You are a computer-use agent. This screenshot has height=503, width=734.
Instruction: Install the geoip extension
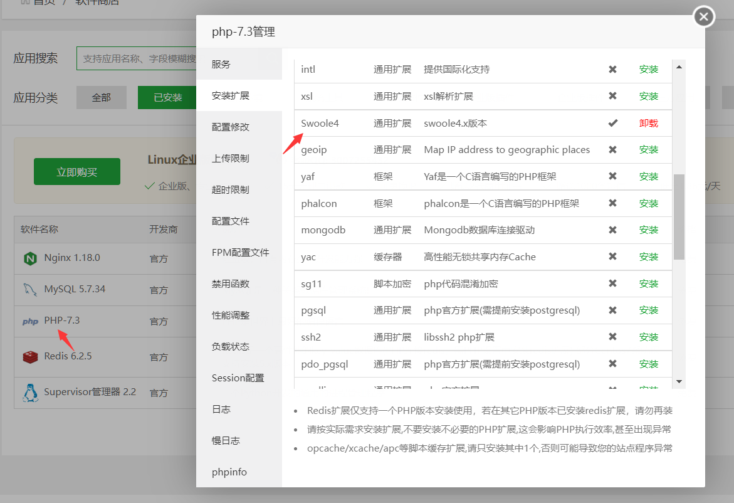[x=649, y=149]
